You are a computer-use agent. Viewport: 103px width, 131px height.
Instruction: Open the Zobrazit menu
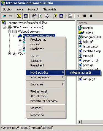pyautogui.click(x=33, y=9)
